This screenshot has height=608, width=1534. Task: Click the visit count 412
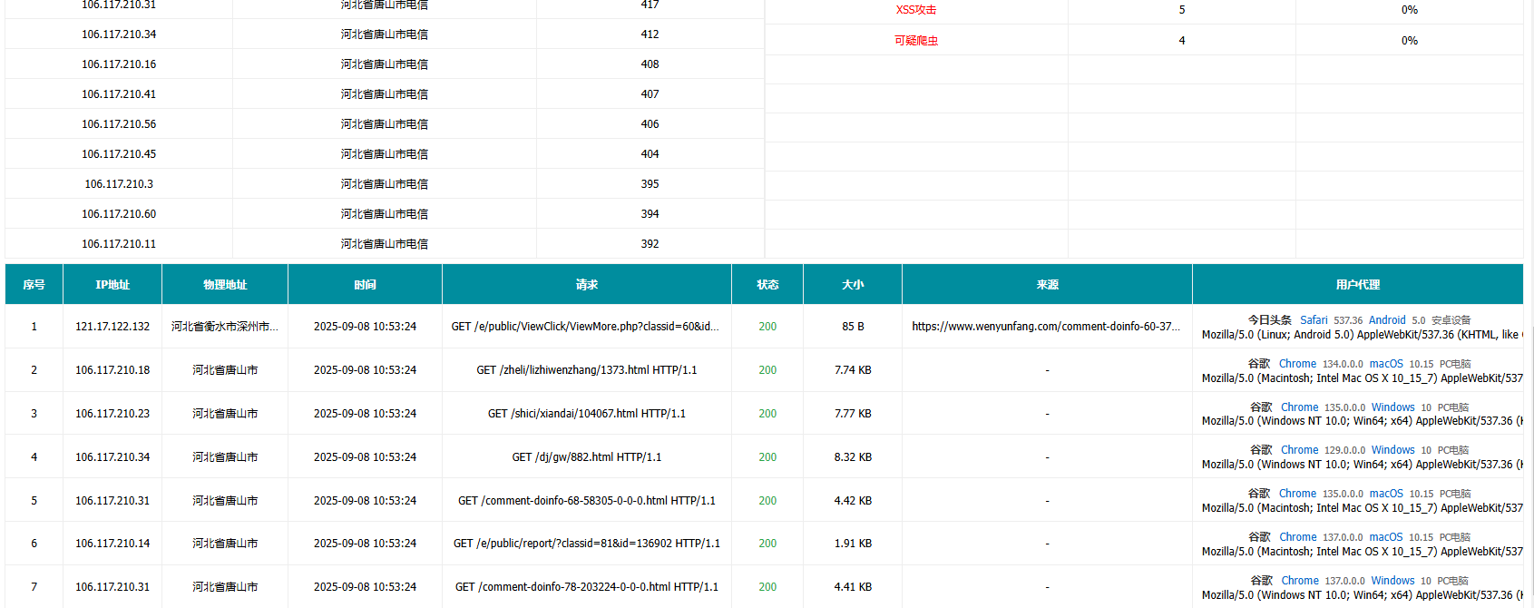click(x=650, y=34)
